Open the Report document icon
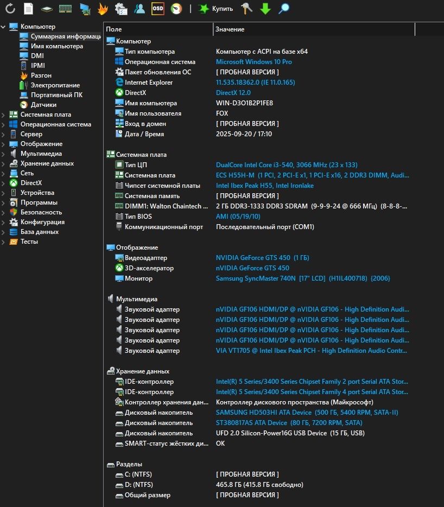Image resolution: width=444 pixels, height=507 pixels. [x=28, y=8]
